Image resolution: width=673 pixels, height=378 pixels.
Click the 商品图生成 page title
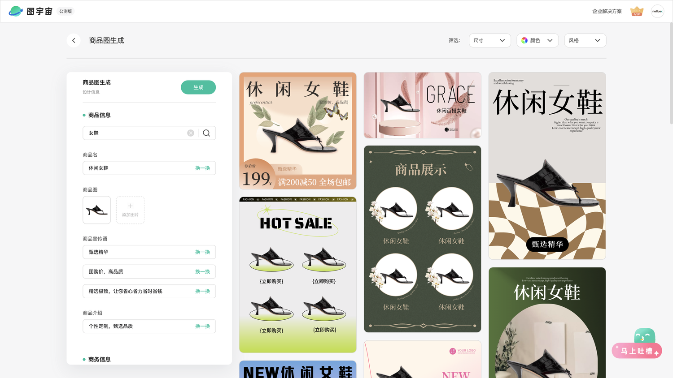coord(106,40)
